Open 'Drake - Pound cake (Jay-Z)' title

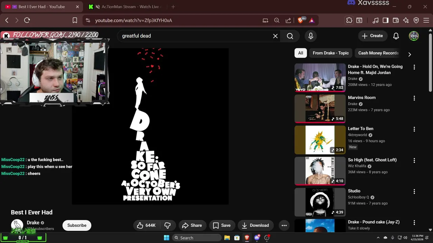pyautogui.click(x=374, y=222)
